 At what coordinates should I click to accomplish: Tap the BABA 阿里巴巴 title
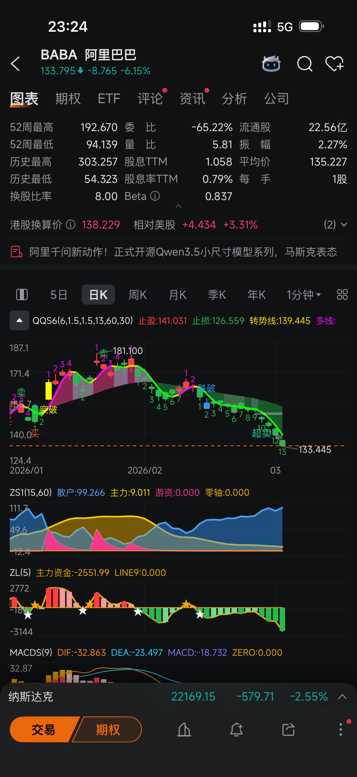point(88,55)
